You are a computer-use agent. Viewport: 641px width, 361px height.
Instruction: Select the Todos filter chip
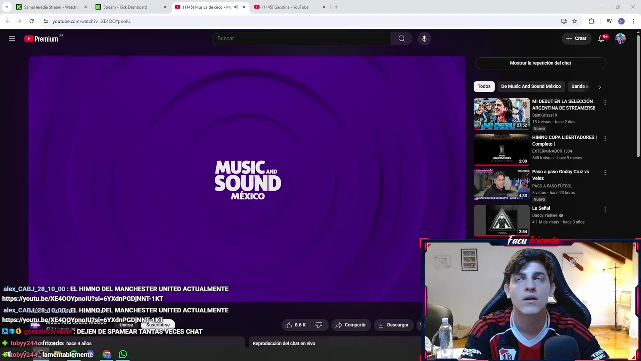click(x=484, y=86)
